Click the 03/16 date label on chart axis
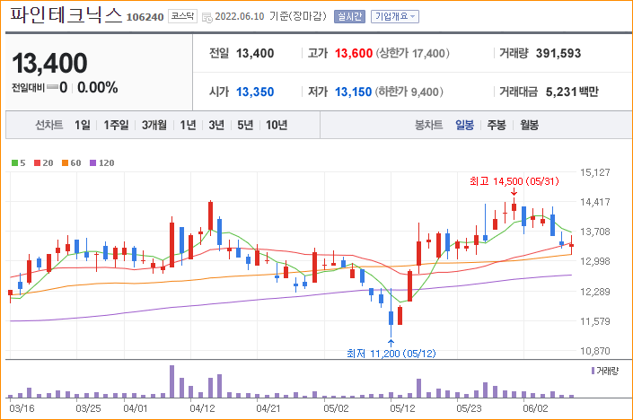The image size is (633, 420). [22, 408]
